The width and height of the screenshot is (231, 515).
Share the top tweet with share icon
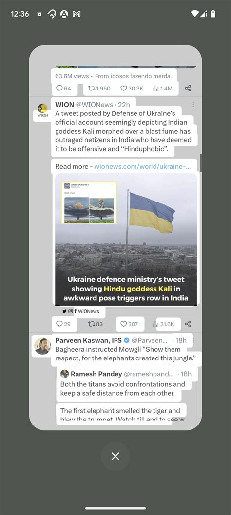point(188,88)
